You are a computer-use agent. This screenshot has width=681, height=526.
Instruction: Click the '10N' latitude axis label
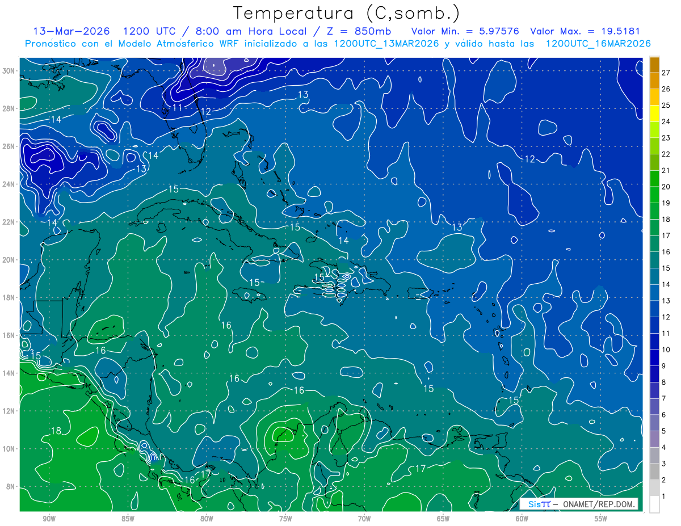coord(9,448)
